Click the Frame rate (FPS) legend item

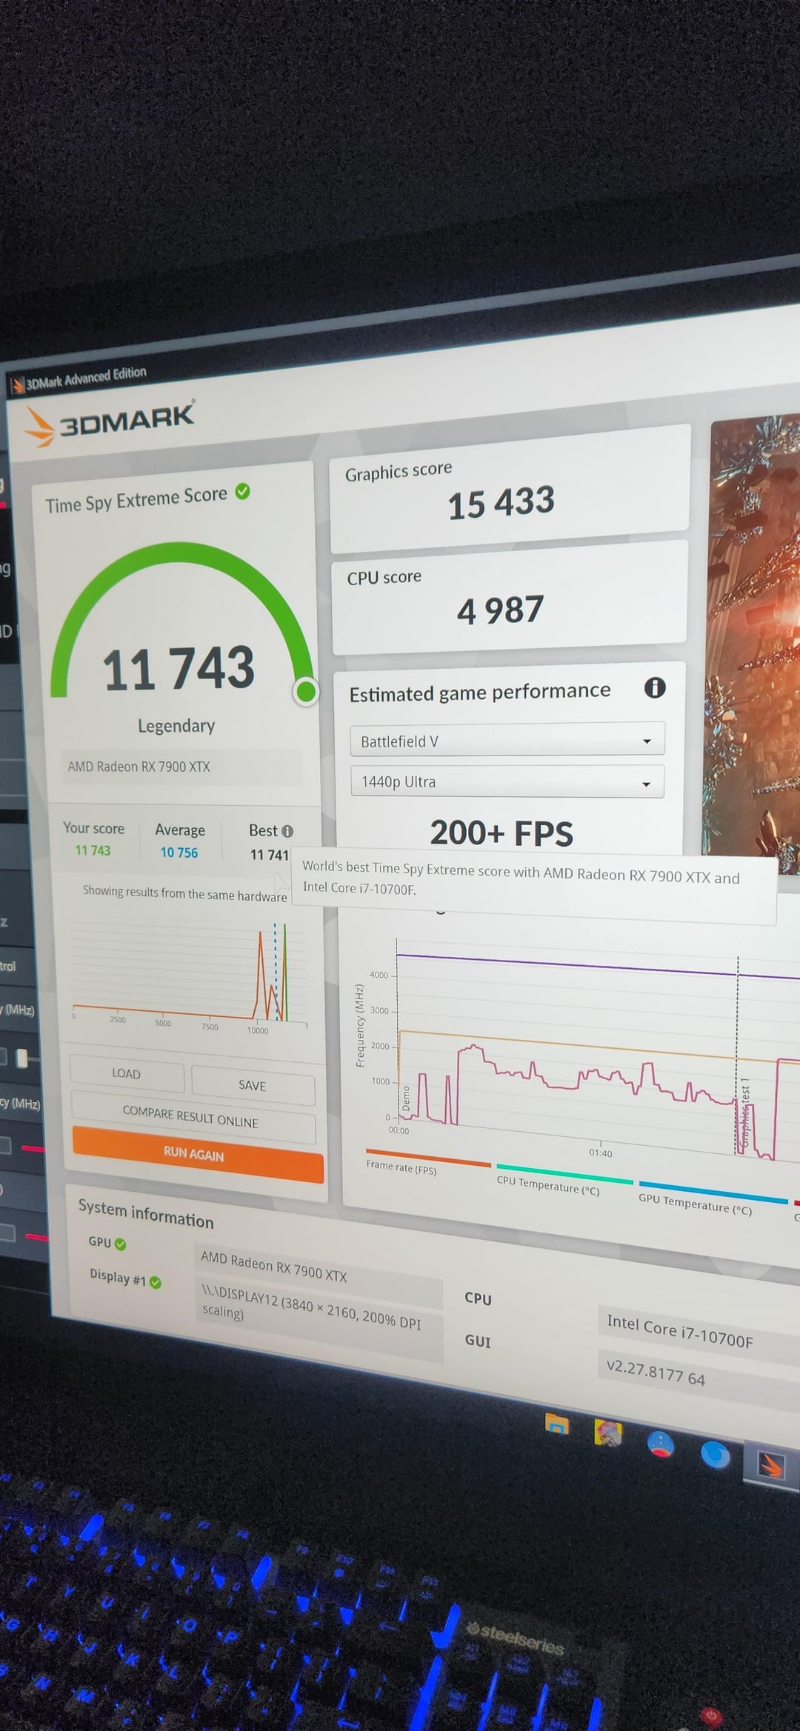tap(401, 1168)
